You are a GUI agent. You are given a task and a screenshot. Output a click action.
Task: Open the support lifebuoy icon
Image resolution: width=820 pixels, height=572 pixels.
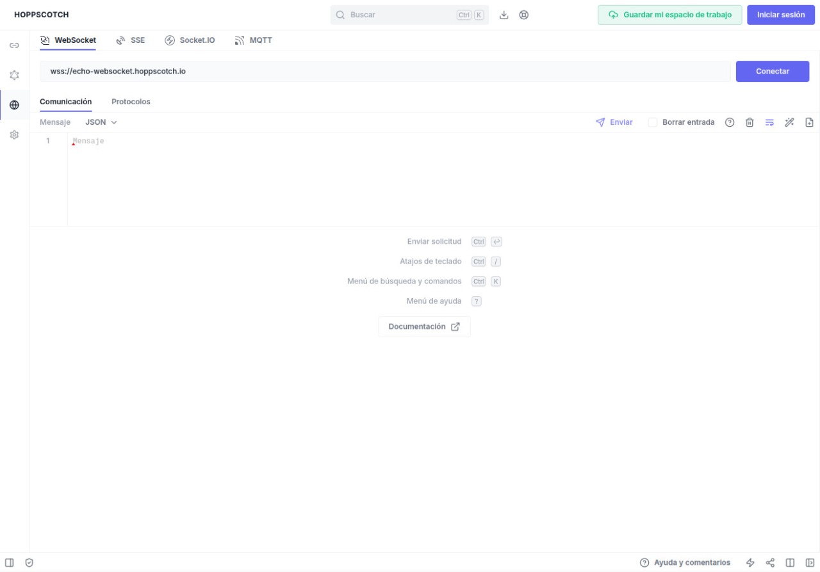(524, 15)
